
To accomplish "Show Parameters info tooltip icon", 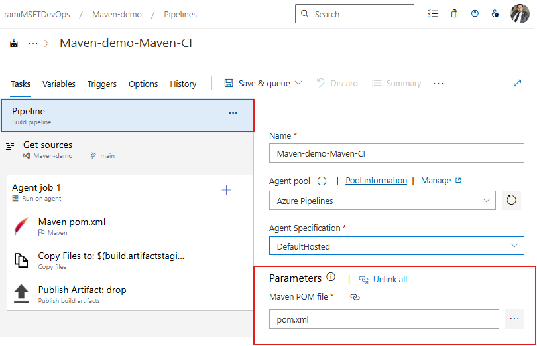I will pos(331,277).
